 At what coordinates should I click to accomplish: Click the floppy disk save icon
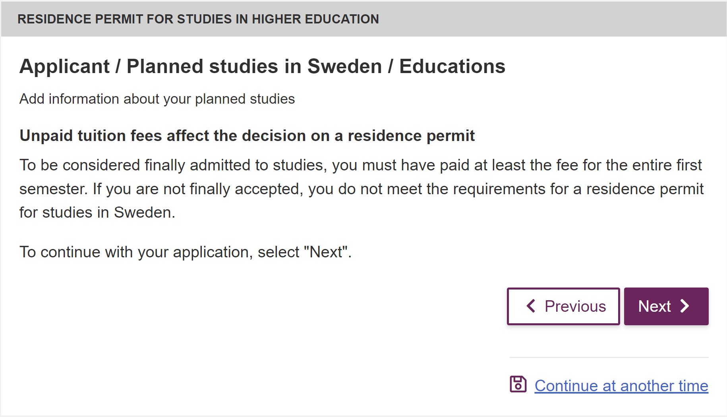(x=518, y=384)
